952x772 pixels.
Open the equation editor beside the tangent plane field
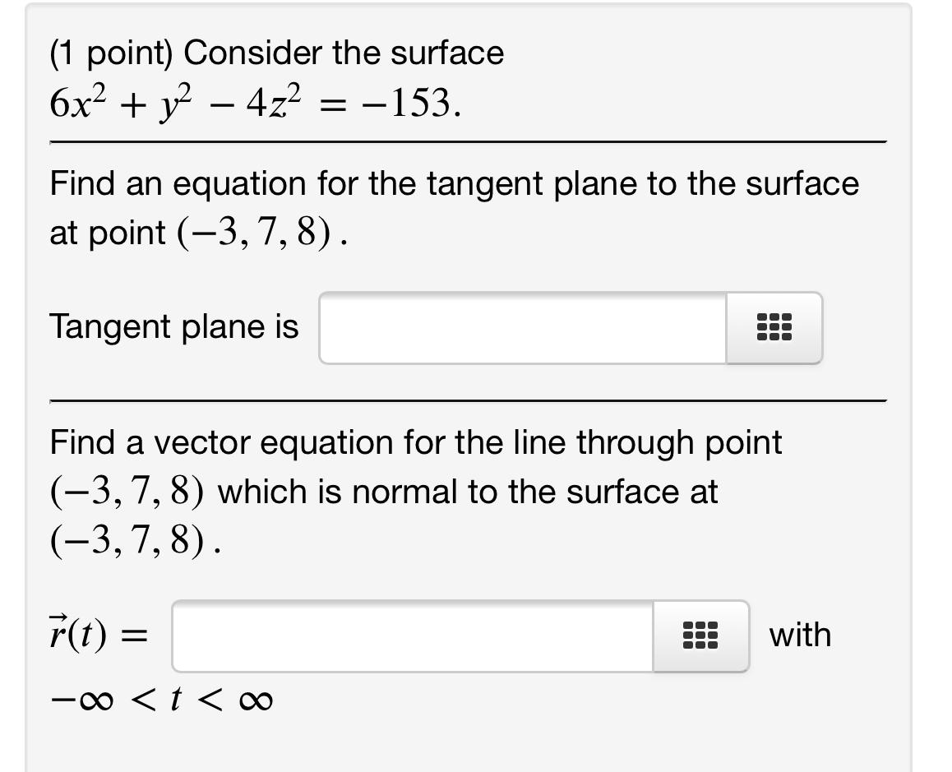coord(774,328)
